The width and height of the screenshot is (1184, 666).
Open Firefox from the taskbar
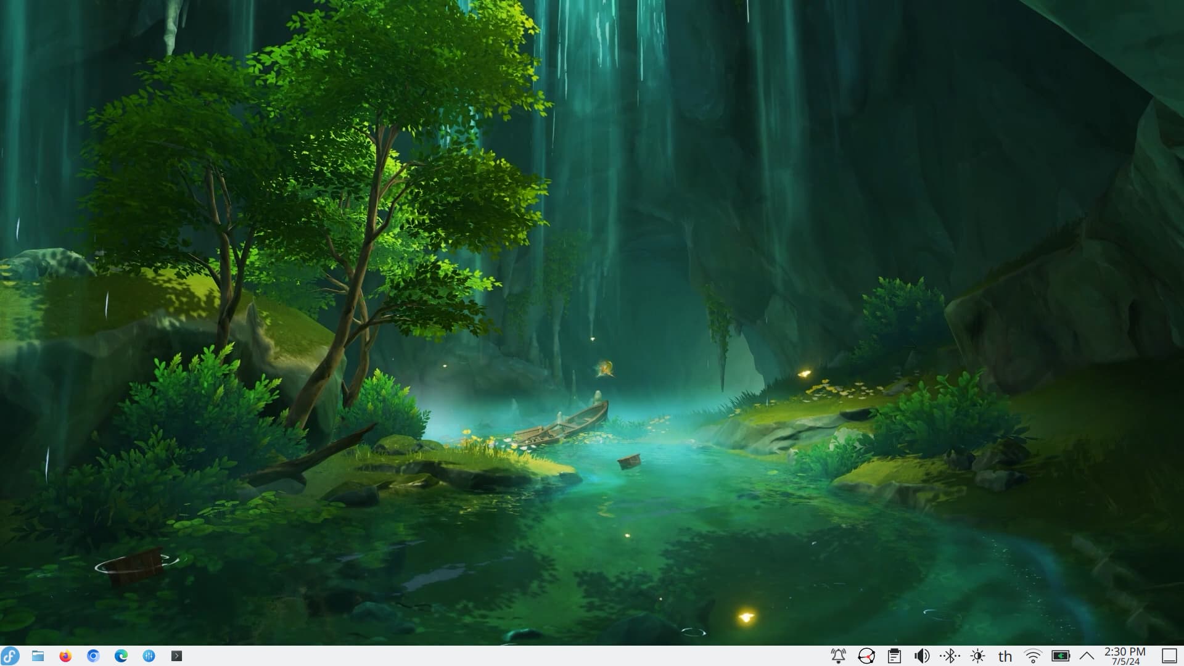click(x=65, y=656)
